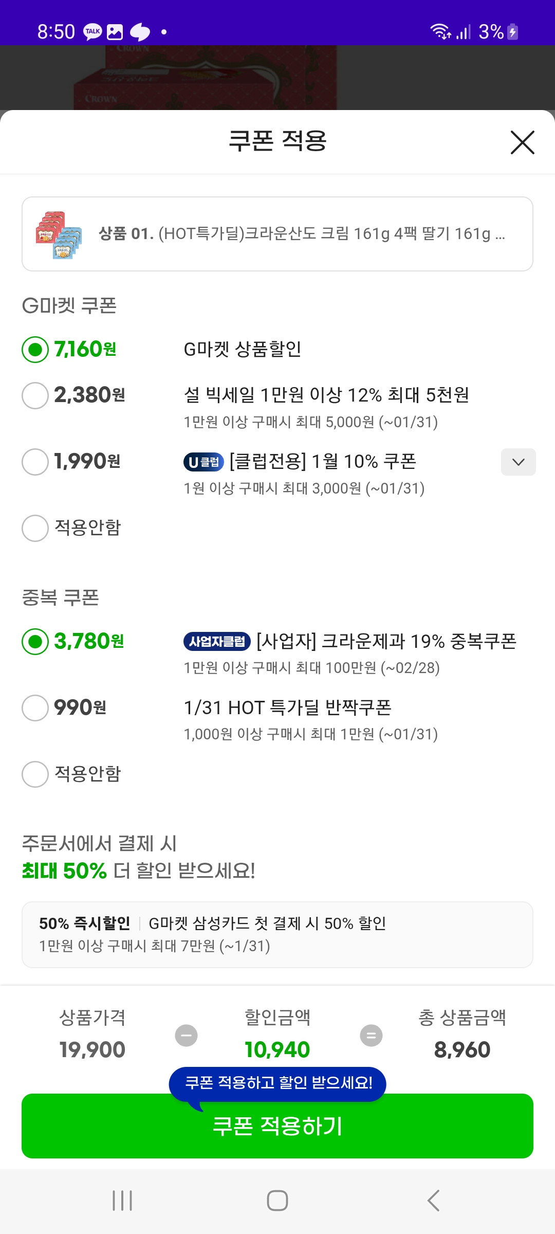Tap the 크라운산도 product thumbnail image
Screen dimensions: 555x1234
59,234
